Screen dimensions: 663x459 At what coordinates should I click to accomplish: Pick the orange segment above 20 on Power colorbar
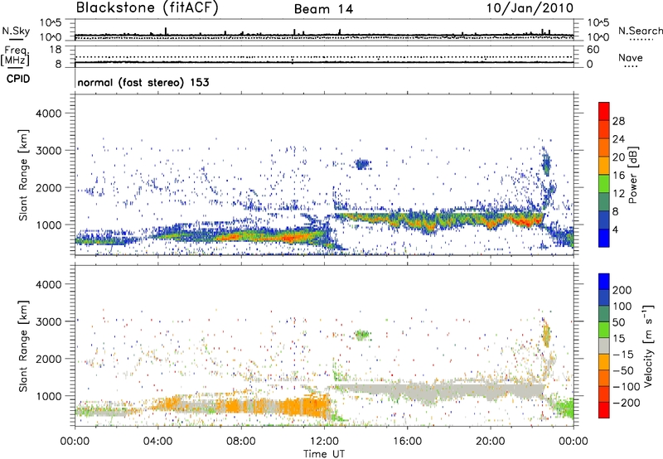604,148
